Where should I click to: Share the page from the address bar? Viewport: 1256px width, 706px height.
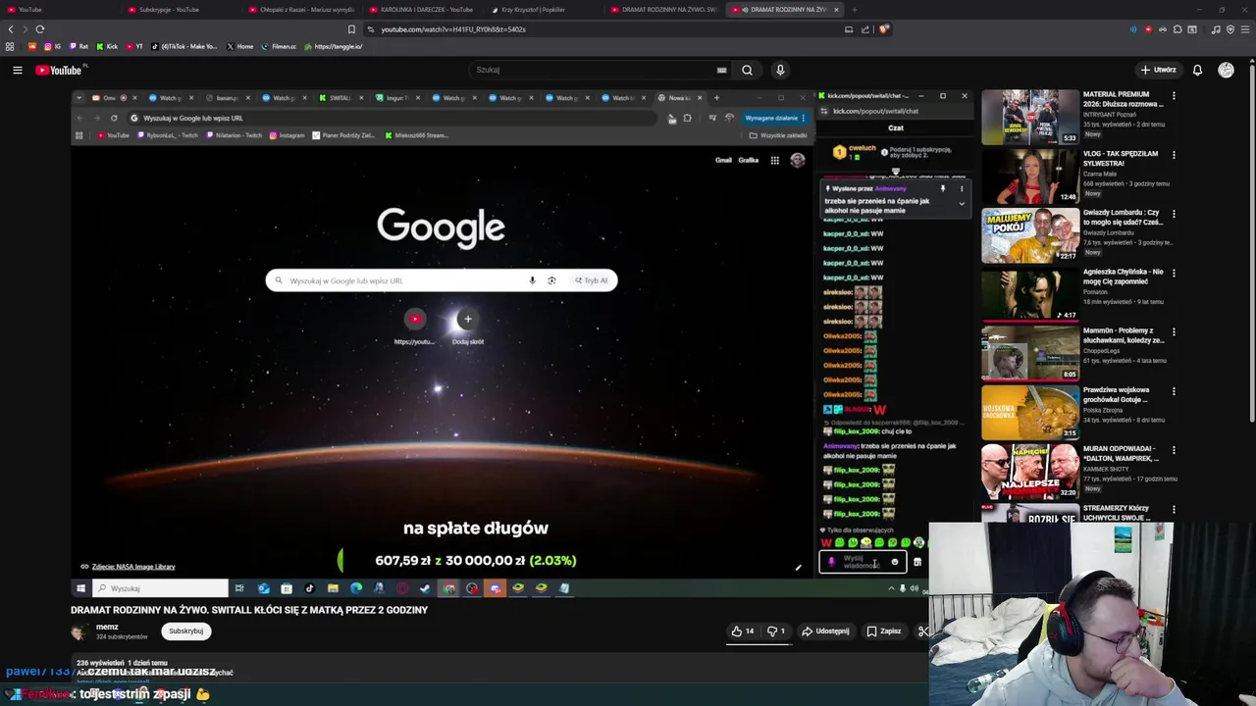[x=865, y=29]
